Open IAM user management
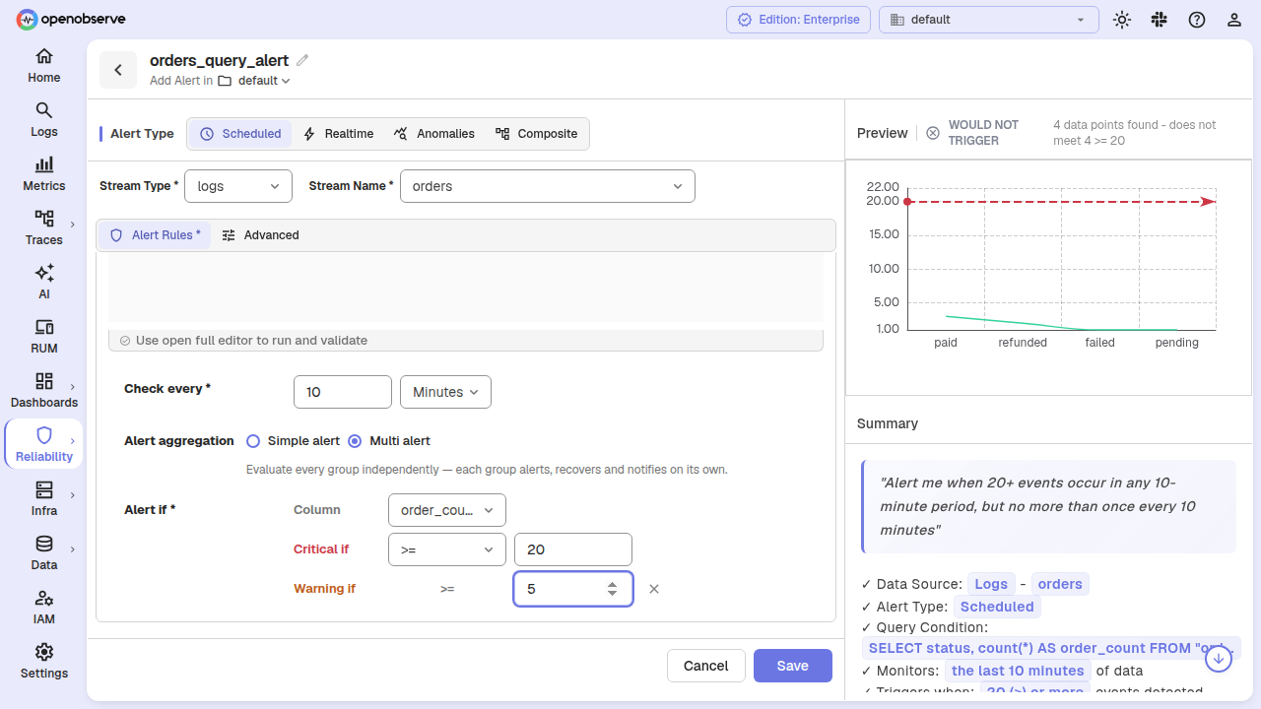The image size is (1261, 709). point(43,607)
